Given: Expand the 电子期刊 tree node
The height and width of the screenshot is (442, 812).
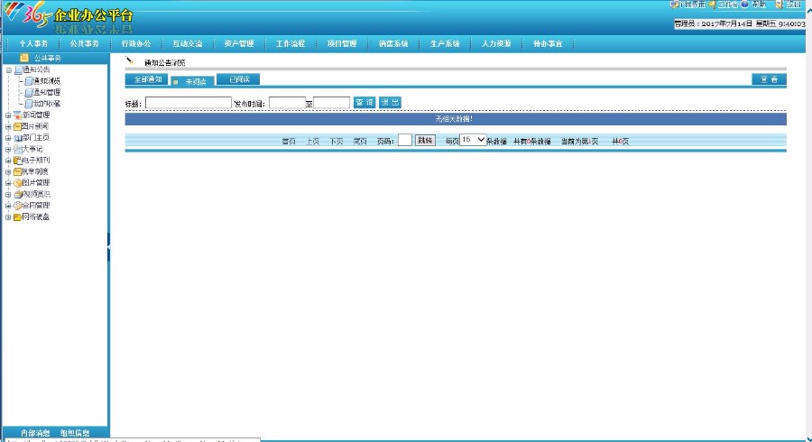Looking at the screenshot, I should 8,161.
